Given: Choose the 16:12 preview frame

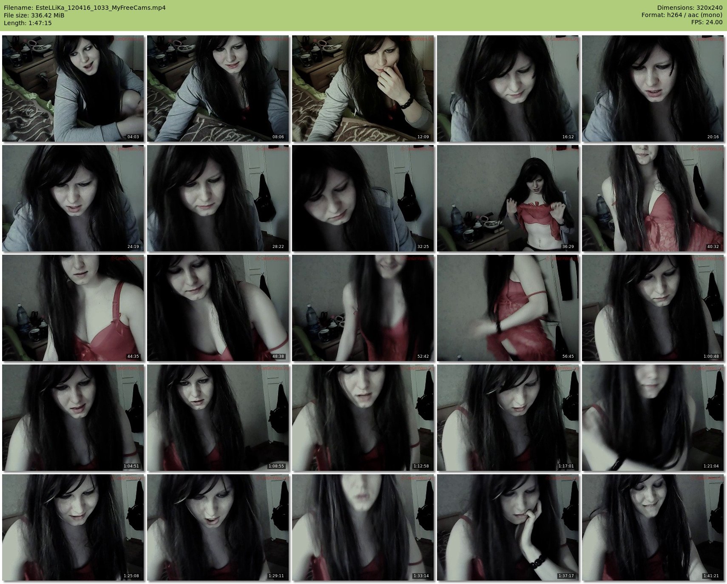Looking at the screenshot, I should [x=508, y=88].
